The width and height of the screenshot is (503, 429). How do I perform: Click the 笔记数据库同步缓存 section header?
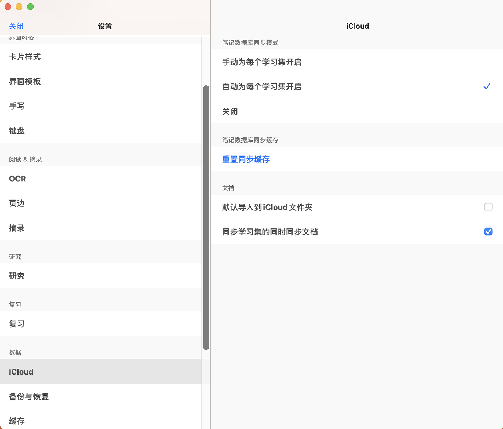pos(250,140)
